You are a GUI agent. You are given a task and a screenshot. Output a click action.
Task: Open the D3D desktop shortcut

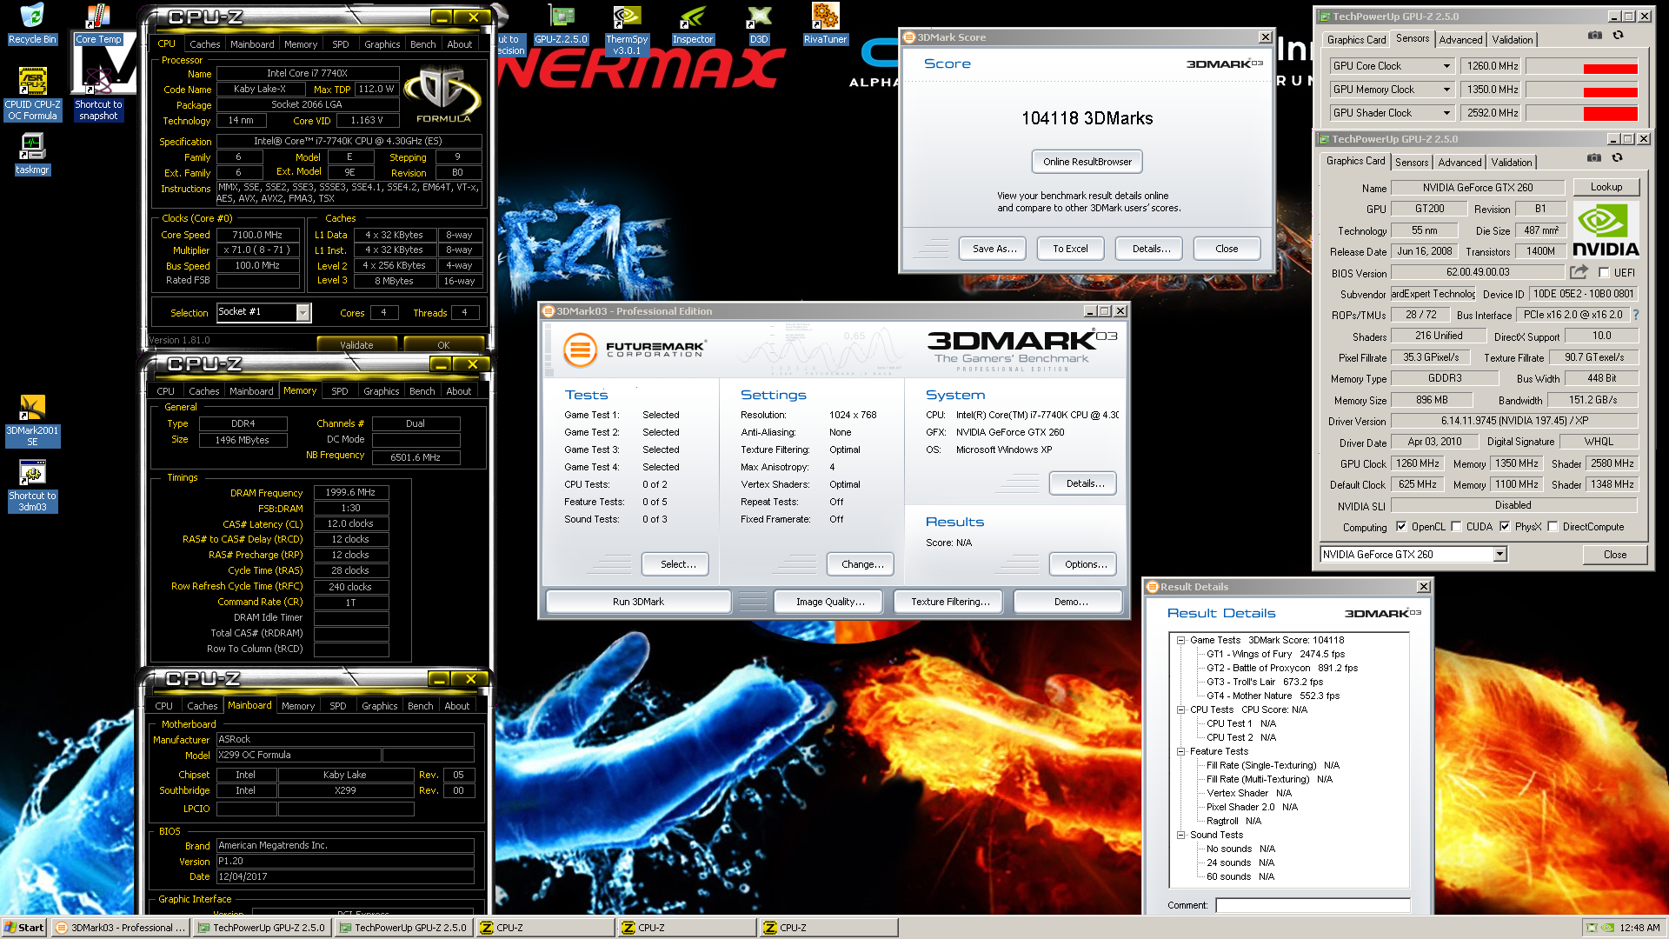[x=759, y=24]
